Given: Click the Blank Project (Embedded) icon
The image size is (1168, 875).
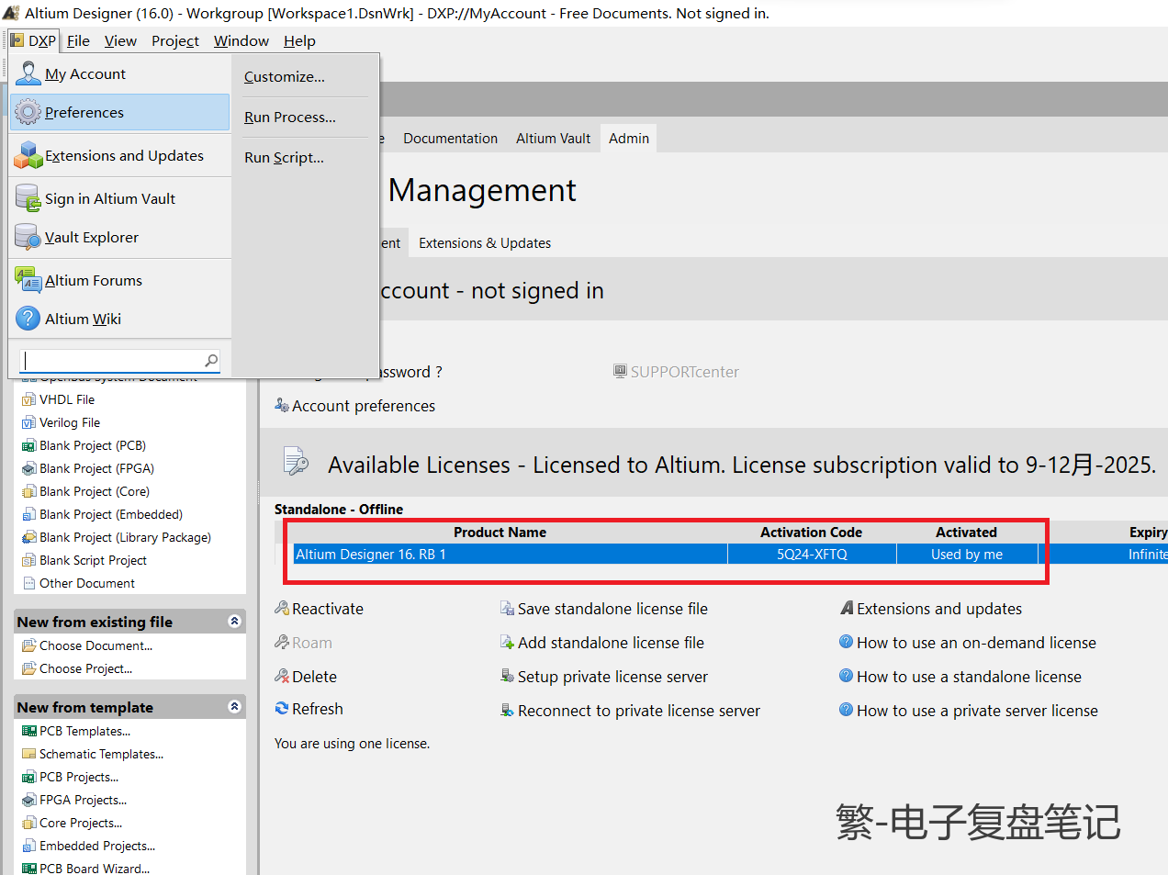Looking at the screenshot, I should [x=28, y=514].
